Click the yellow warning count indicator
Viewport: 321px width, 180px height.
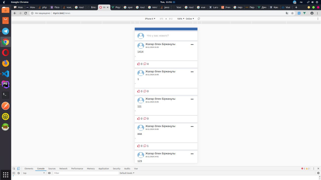tap(308, 168)
